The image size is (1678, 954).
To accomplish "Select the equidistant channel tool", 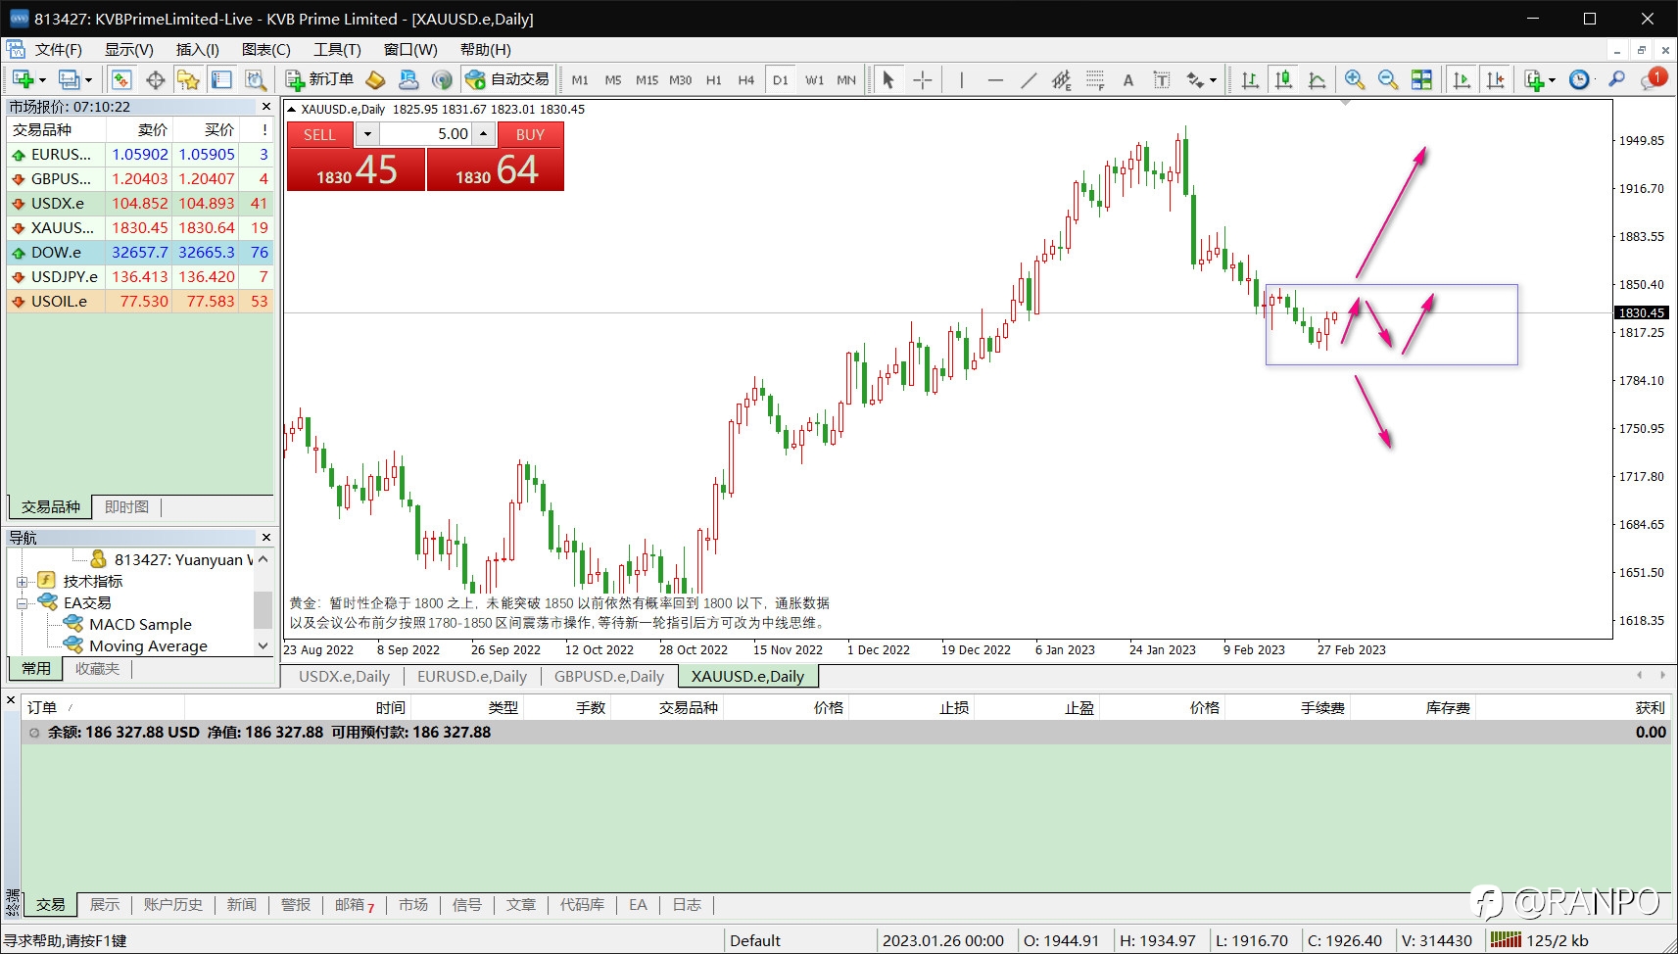I will coord(1062,79).
